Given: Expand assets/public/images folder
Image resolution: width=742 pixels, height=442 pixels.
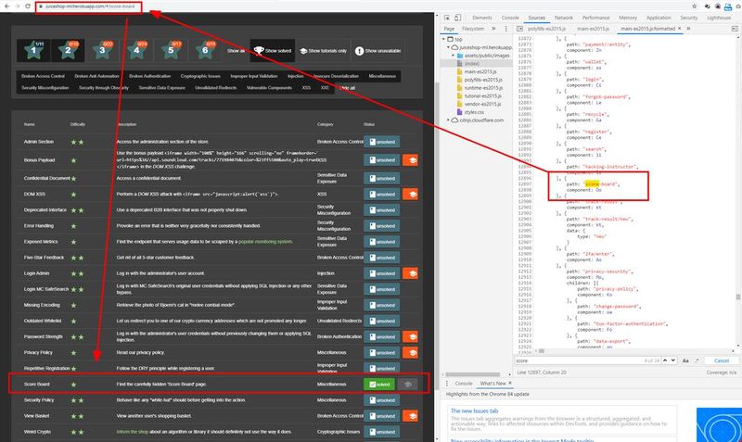Looking at the screenshot, I should coord(453,56).
